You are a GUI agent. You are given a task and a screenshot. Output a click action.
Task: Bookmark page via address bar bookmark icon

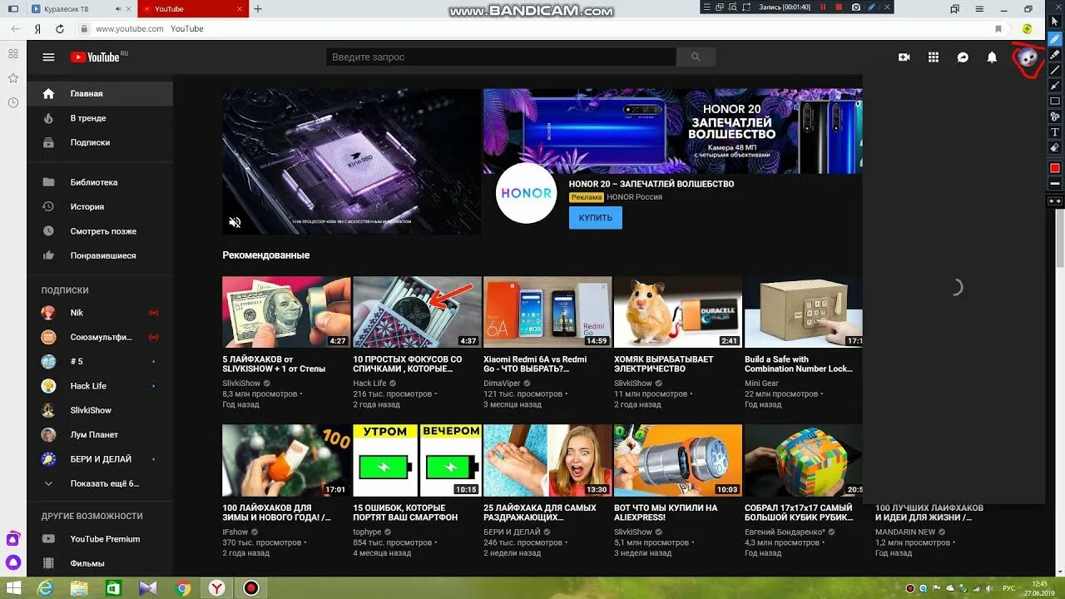coord(998,28)
